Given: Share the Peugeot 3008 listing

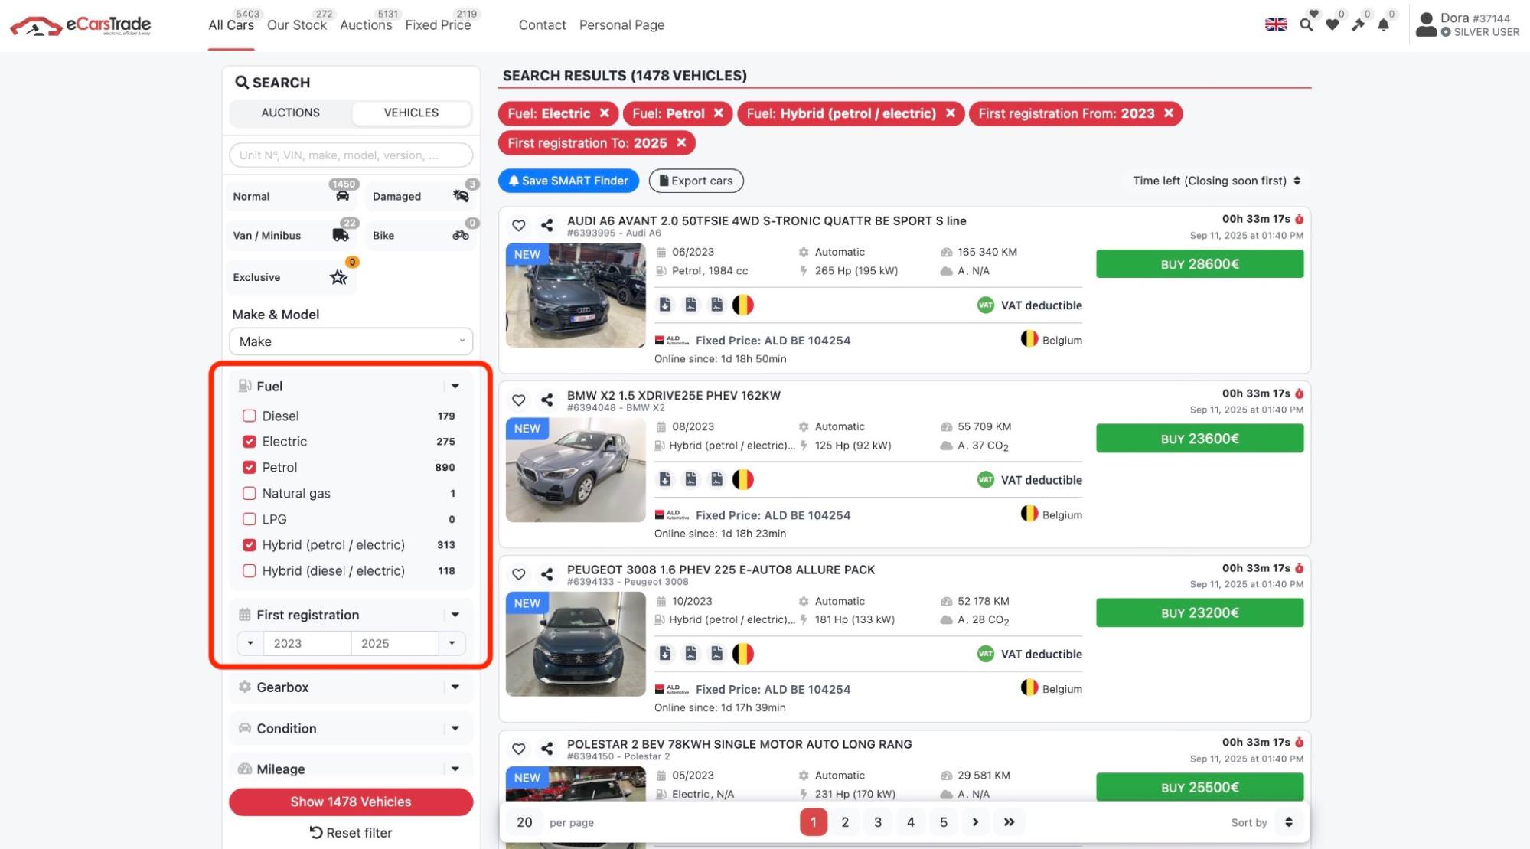Looking at the screenshot, I should [546, 574].
